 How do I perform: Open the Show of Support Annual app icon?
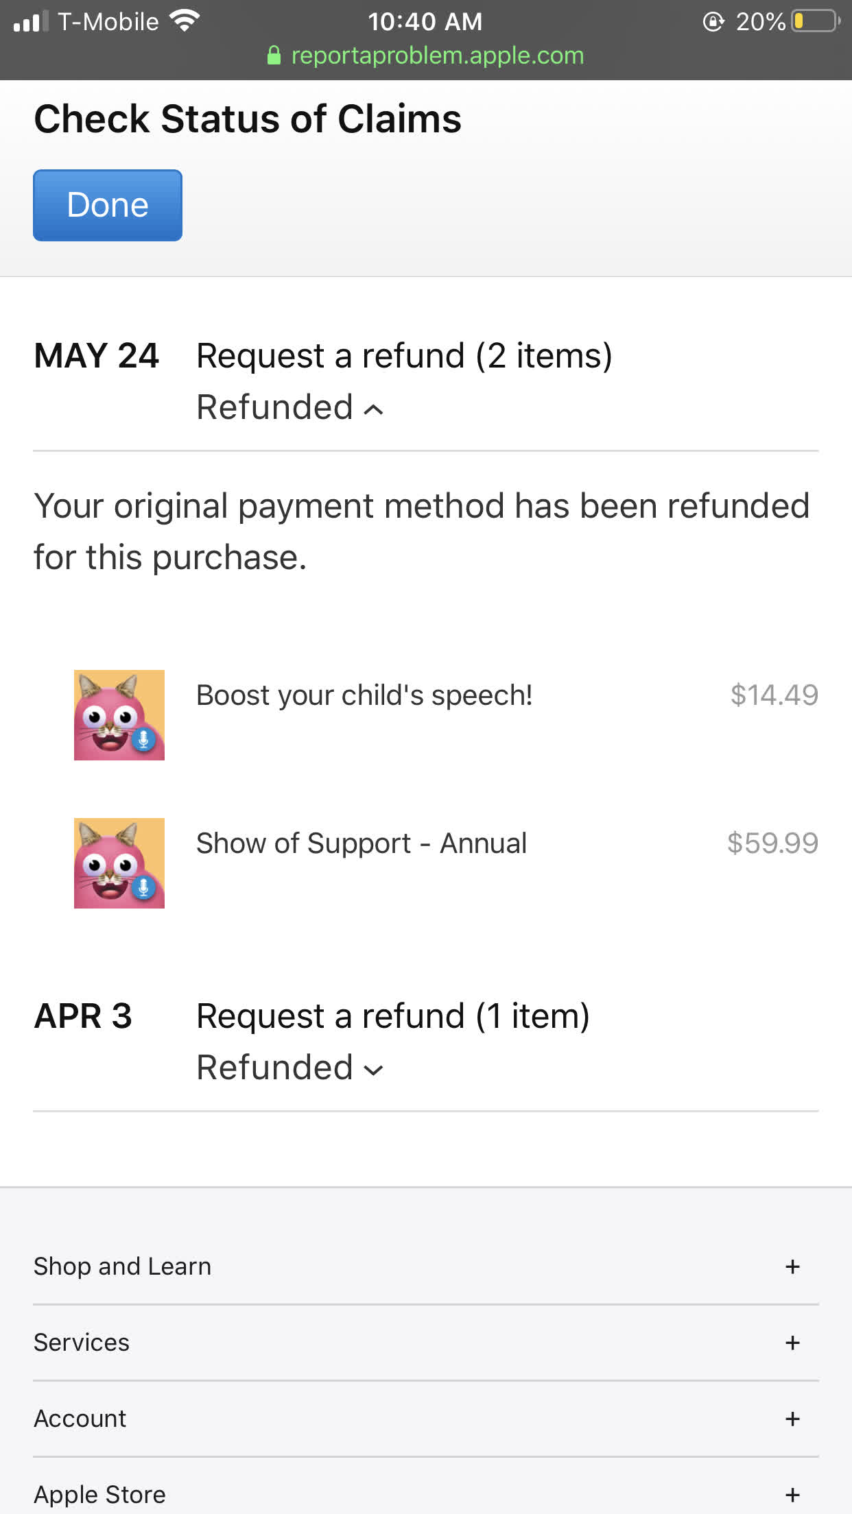click(x=119, y=863)
